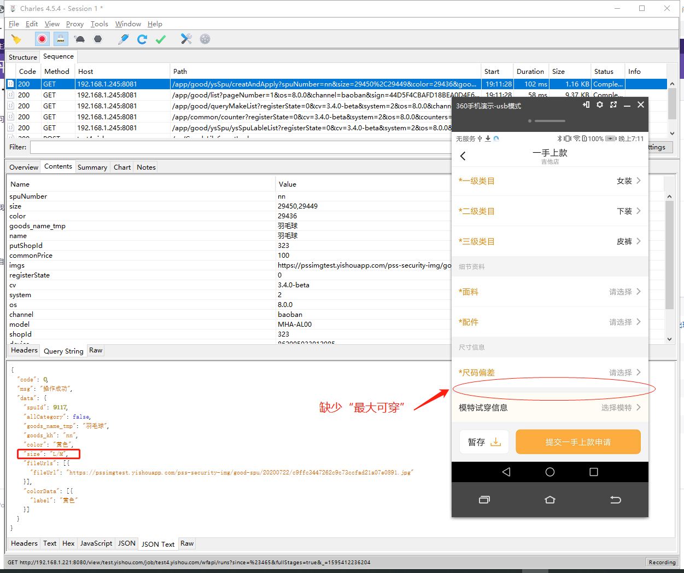Open the Window menu
Viewport: 684px width, 573px height.
[128, 24]
